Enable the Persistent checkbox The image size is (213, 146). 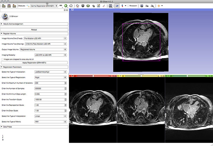[128, 6]
